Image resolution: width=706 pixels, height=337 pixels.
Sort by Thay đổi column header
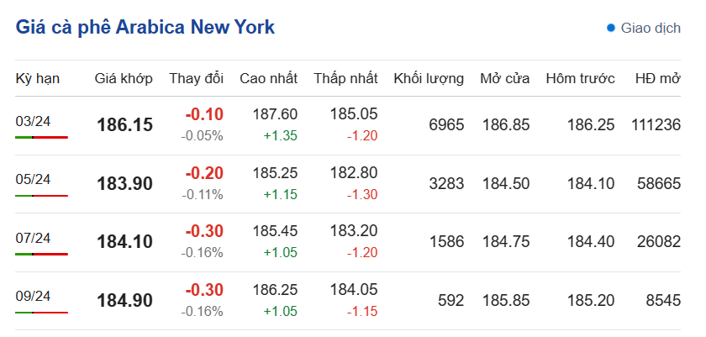click(196, 79)
